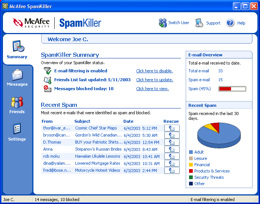Click the Products & Services red swatch
260x204 pixels.
pos(191,171)
